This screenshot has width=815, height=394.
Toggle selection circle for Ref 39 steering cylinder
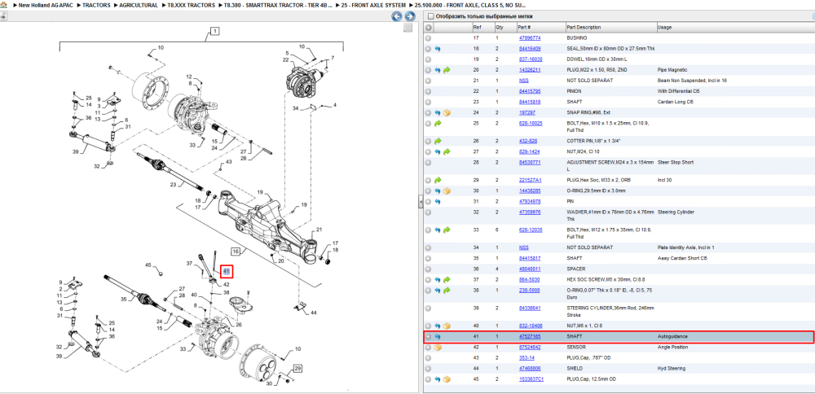coord(429,309)
